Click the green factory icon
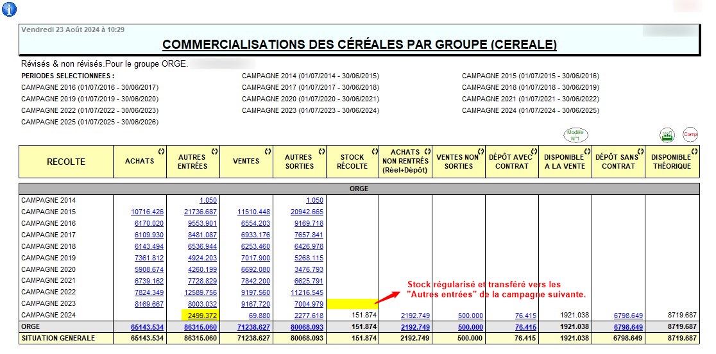Screen dimensions: 716x354 coord(667,135)
